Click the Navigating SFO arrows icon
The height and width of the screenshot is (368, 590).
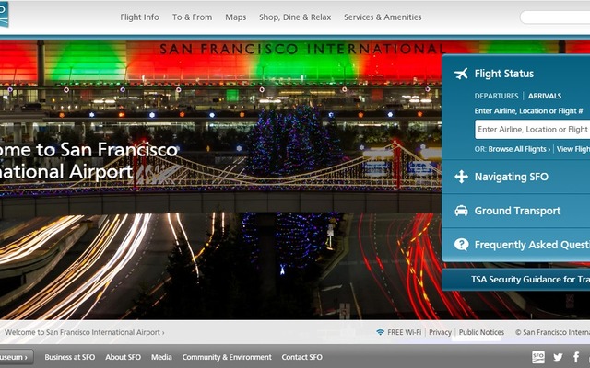pyautogui.click(x=461, y=177)
